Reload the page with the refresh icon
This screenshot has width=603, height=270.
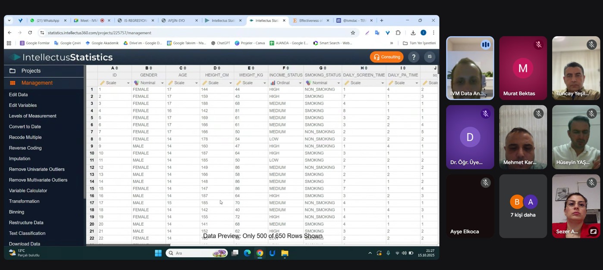coord(30,33)
